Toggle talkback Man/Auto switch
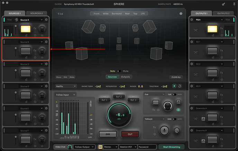 pos(174,119)
